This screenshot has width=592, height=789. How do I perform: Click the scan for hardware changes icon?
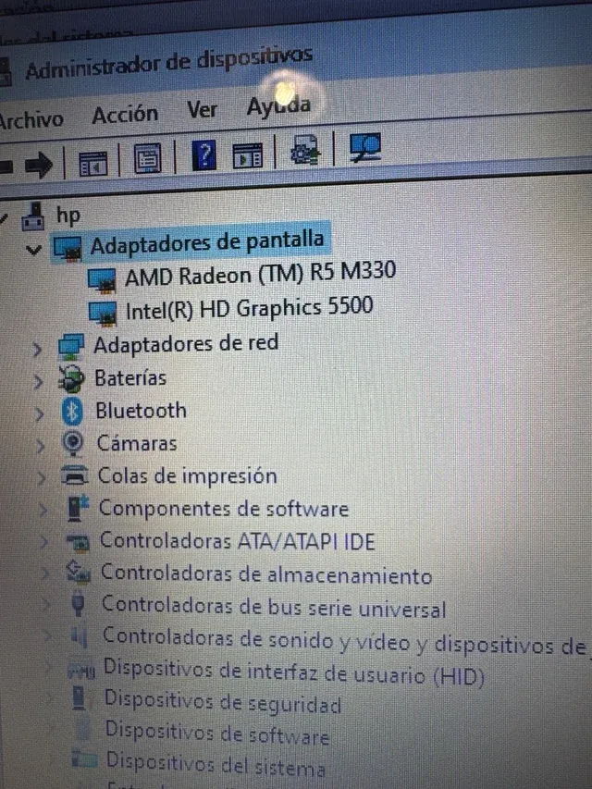[x=365, y=147]
